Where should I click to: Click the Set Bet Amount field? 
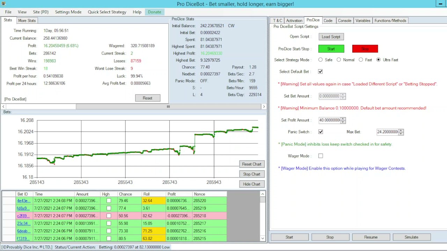(x=329, y=96)
